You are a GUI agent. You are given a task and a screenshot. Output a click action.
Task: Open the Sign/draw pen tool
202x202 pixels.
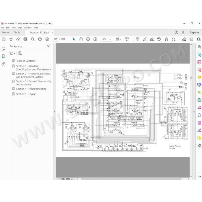point(152,39)
